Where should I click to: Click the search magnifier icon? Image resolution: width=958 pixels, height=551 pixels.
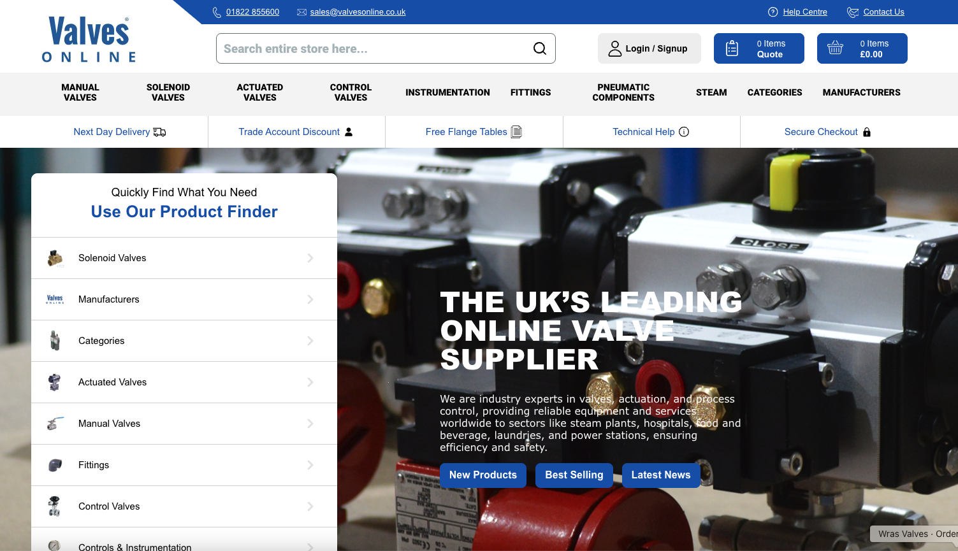point(539,48)
